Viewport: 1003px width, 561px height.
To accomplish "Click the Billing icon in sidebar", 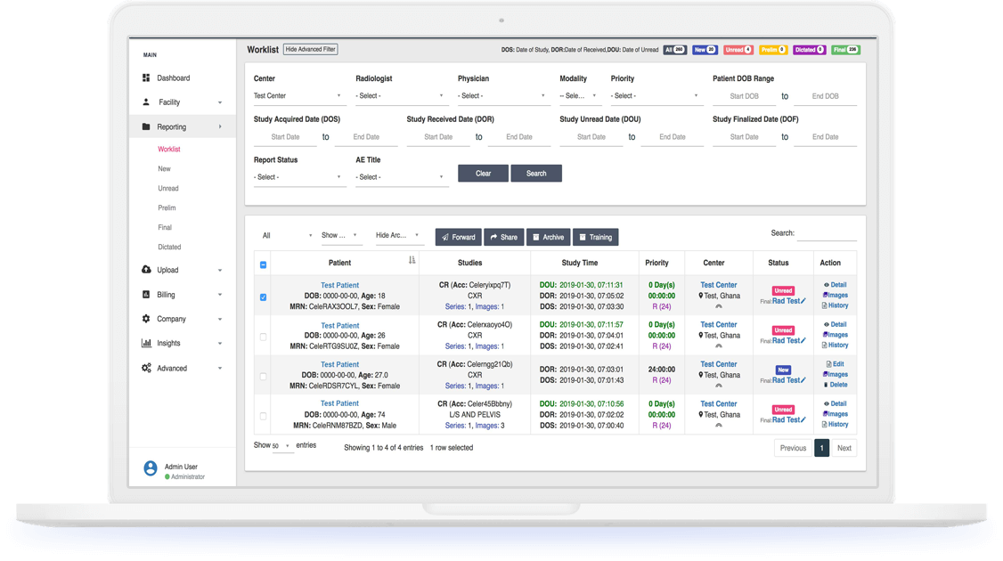I will tap(146, 294).
